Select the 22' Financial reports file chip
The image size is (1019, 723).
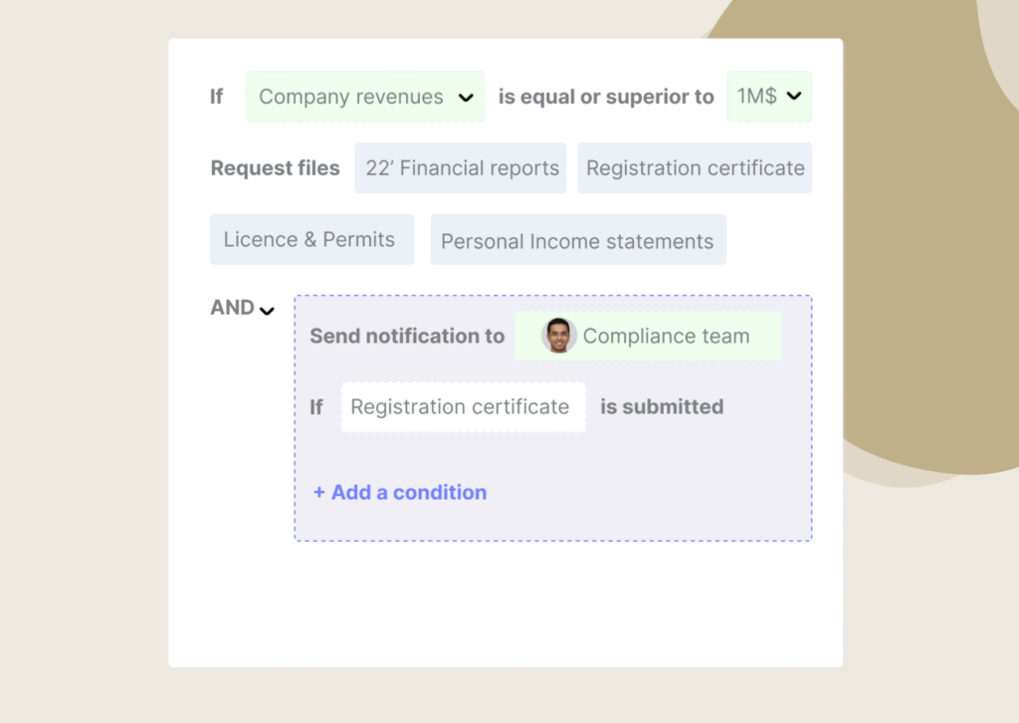[460, 167]
